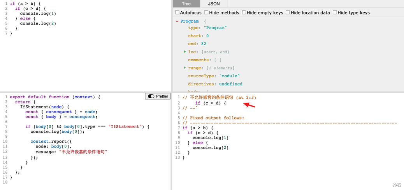Tick the Hide type keys checkbox

335,12
